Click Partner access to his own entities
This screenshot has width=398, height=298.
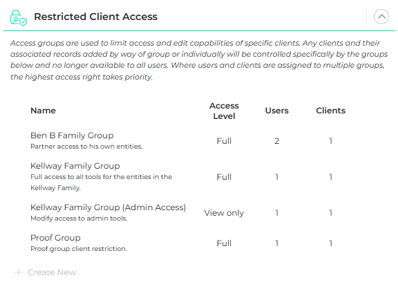[86, 147]
